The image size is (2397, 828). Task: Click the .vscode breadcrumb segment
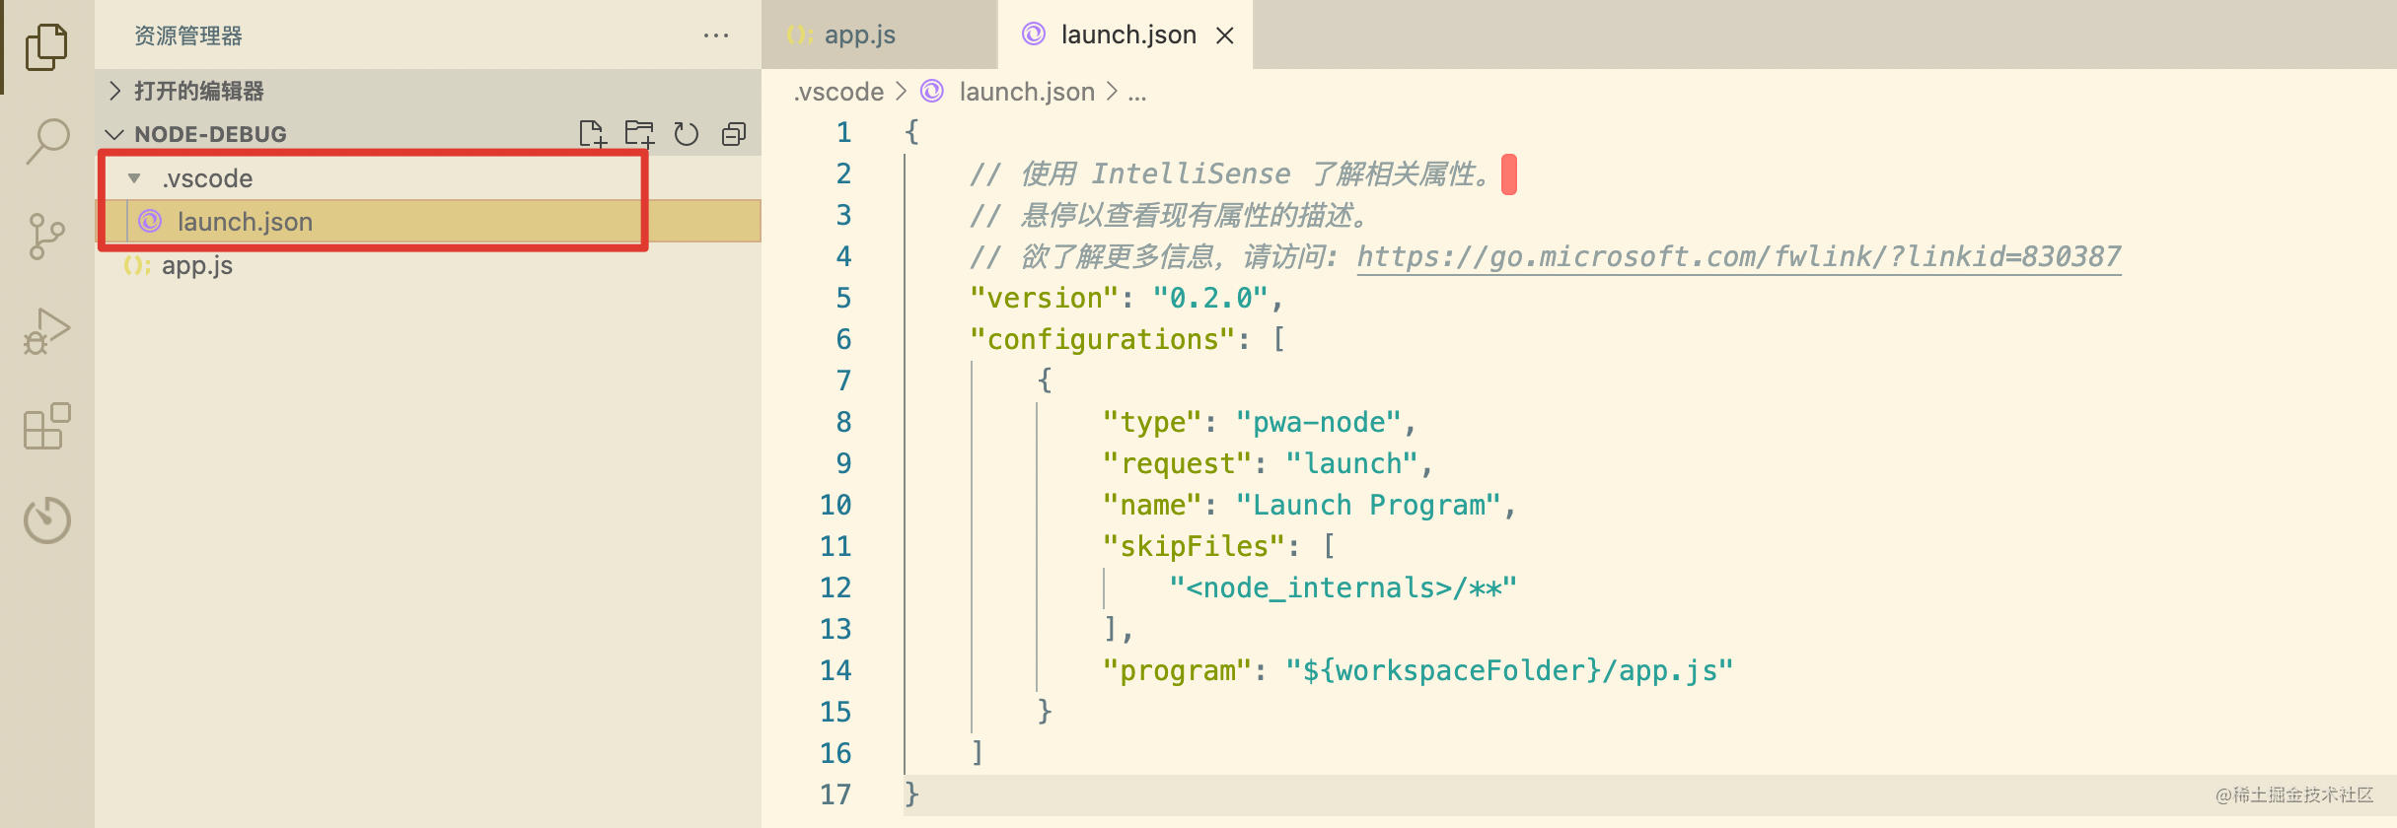839,92
